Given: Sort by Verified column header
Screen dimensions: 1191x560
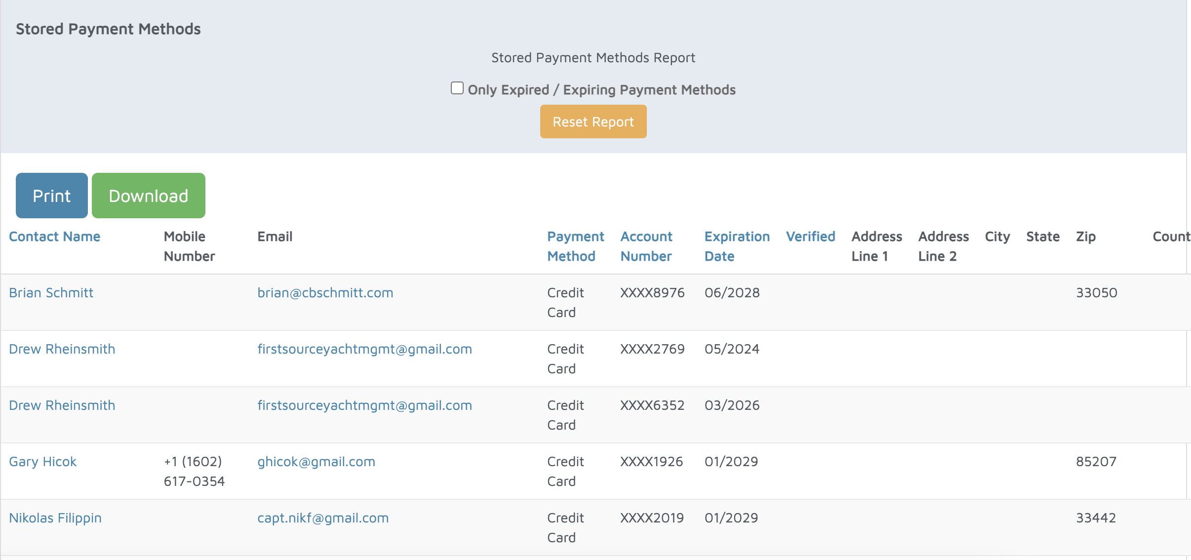Looking at the screenshot, I should click(x=810, y=237).
